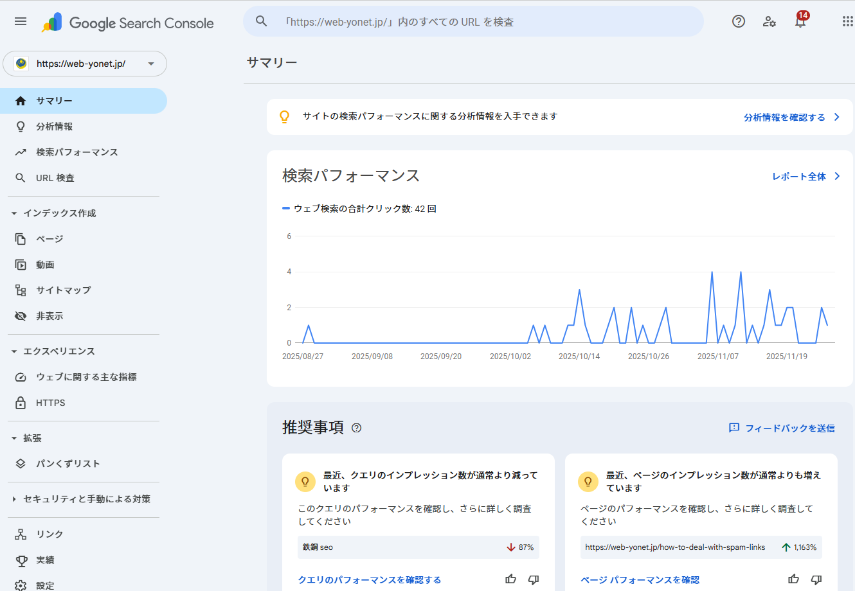The height and width of the screenshot is (591, 855).
Task: Click the ウェブ検索の合計クリック数 blue legend marker
Action: [x=286, y=209]
